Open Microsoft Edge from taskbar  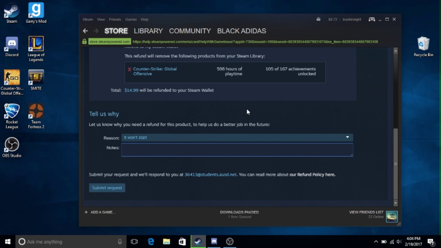point(151,241)
